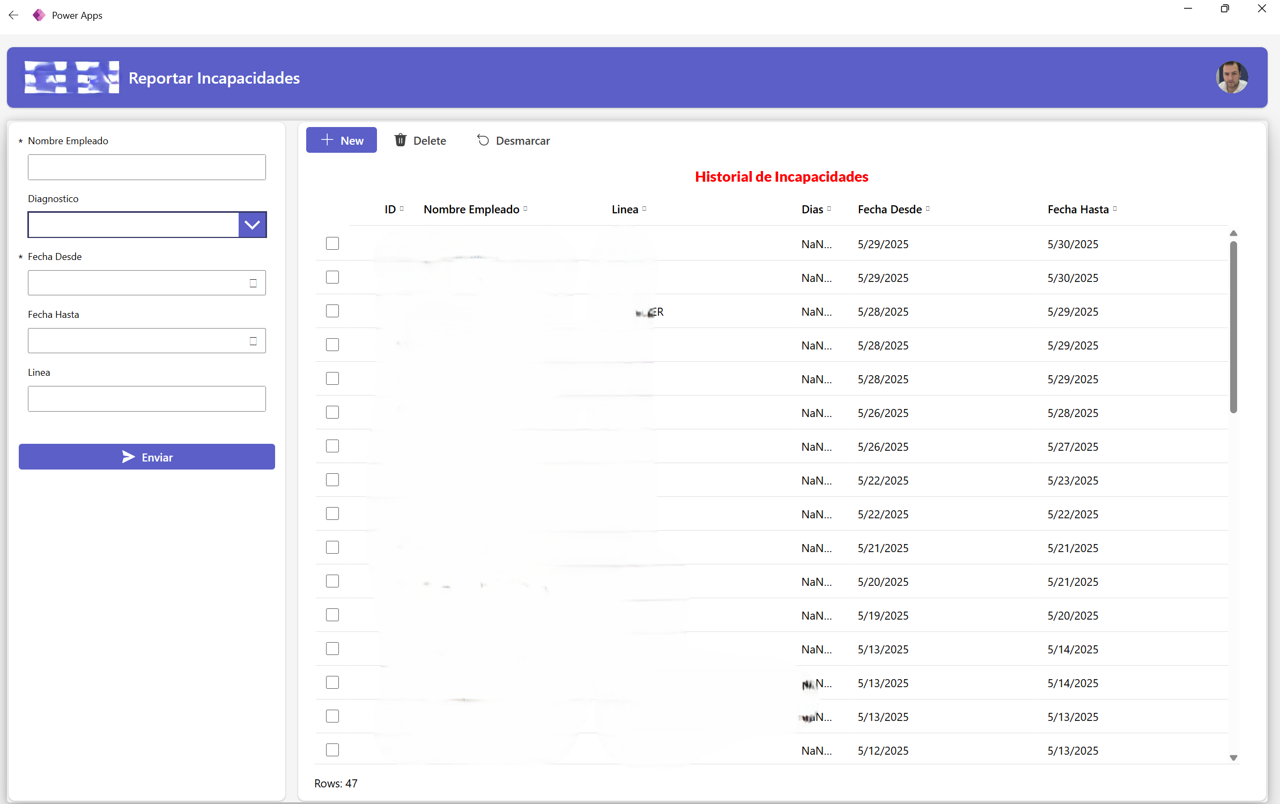Image resolution: width=1280 pixels, height=804 pixels.
Task: Tick the checkbox for 5/12/2025 row
Action: (x=332, y=750)
